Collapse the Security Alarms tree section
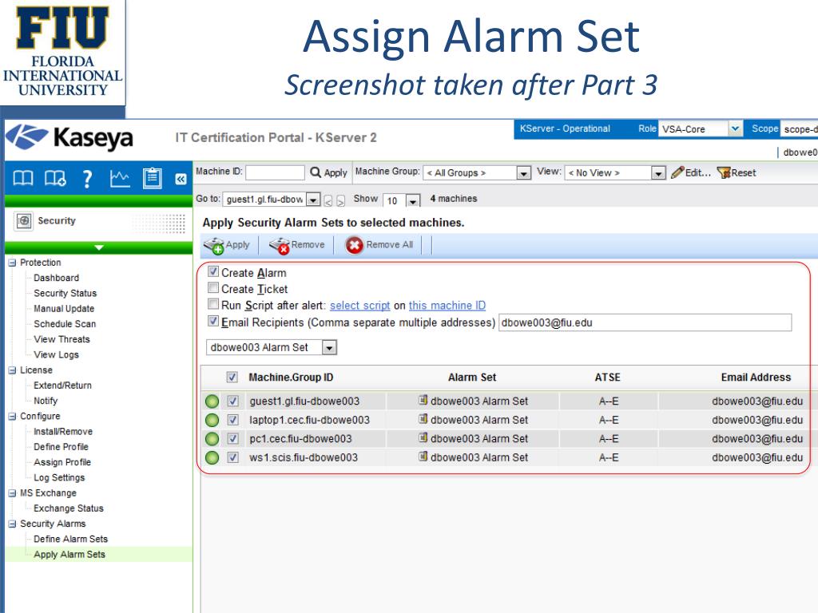 tap(12, 524)
